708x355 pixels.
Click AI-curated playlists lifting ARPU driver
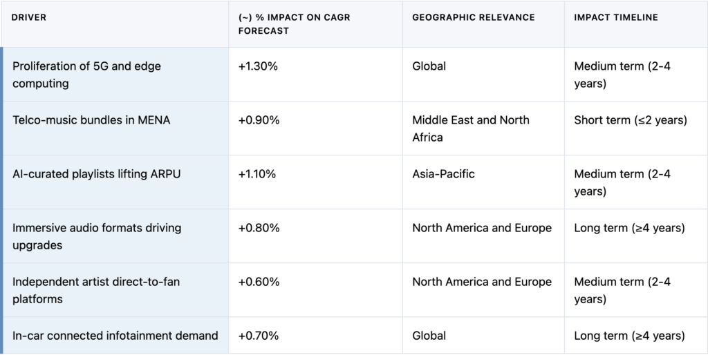[96, 174]
